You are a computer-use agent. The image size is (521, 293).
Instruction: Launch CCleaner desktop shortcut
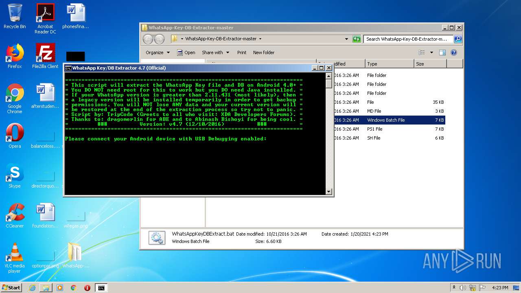point(15,216)
